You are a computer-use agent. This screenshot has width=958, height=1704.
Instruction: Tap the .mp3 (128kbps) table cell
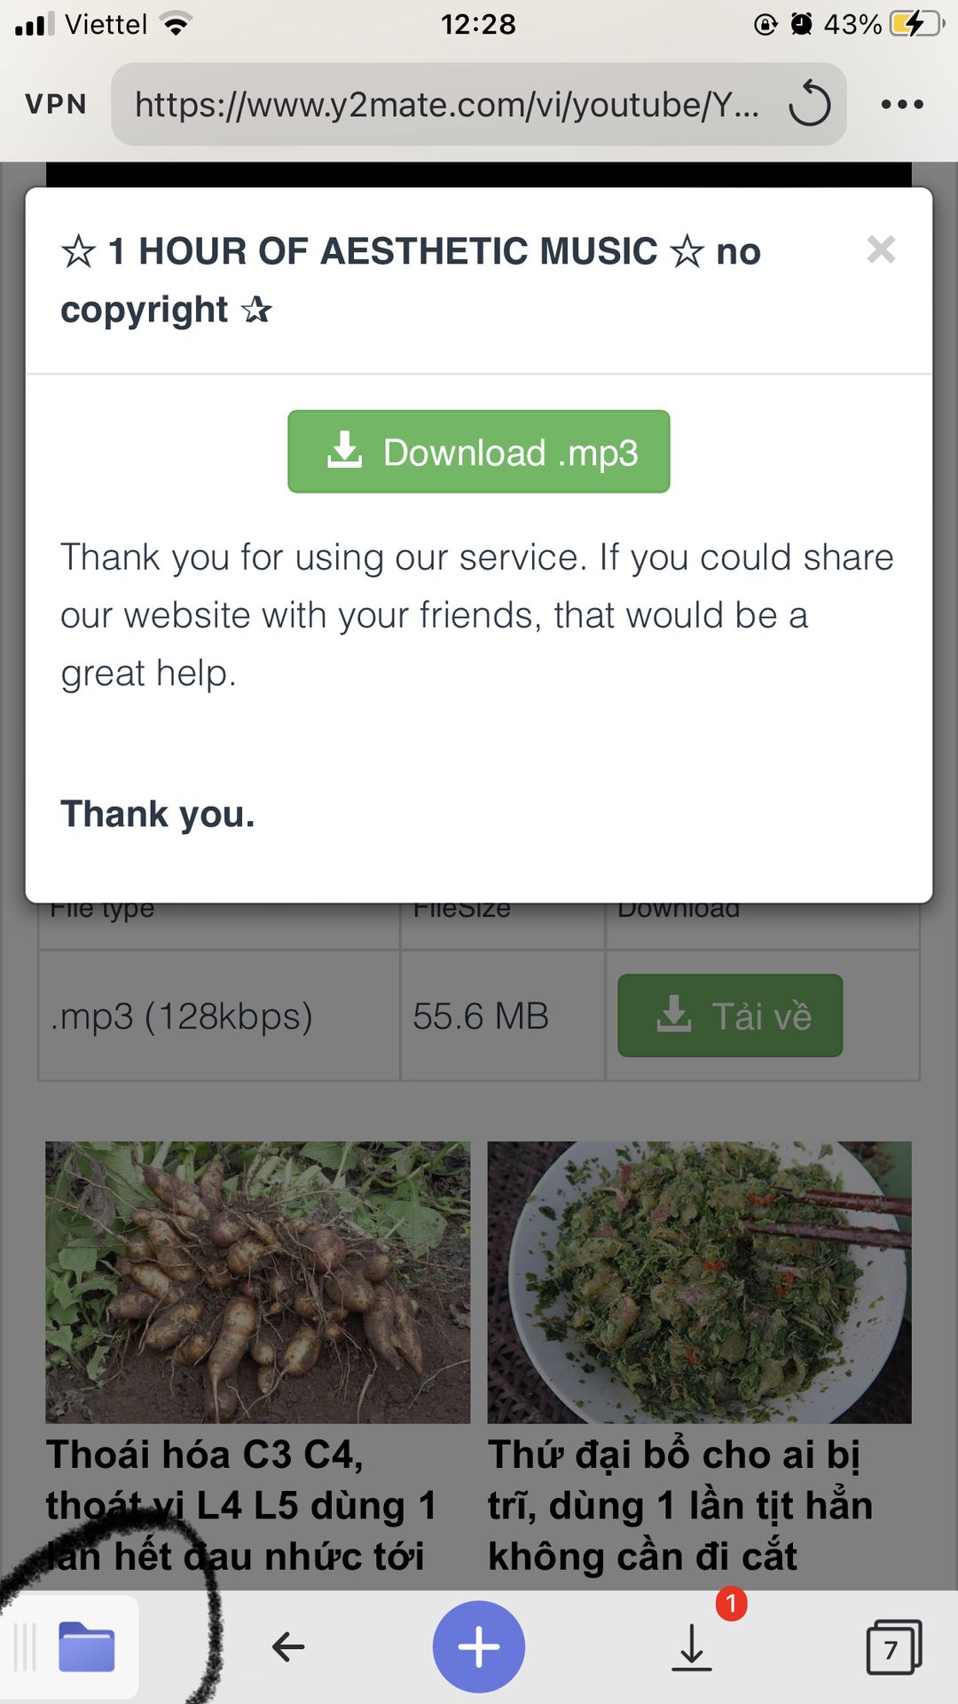click(219, 1015)
